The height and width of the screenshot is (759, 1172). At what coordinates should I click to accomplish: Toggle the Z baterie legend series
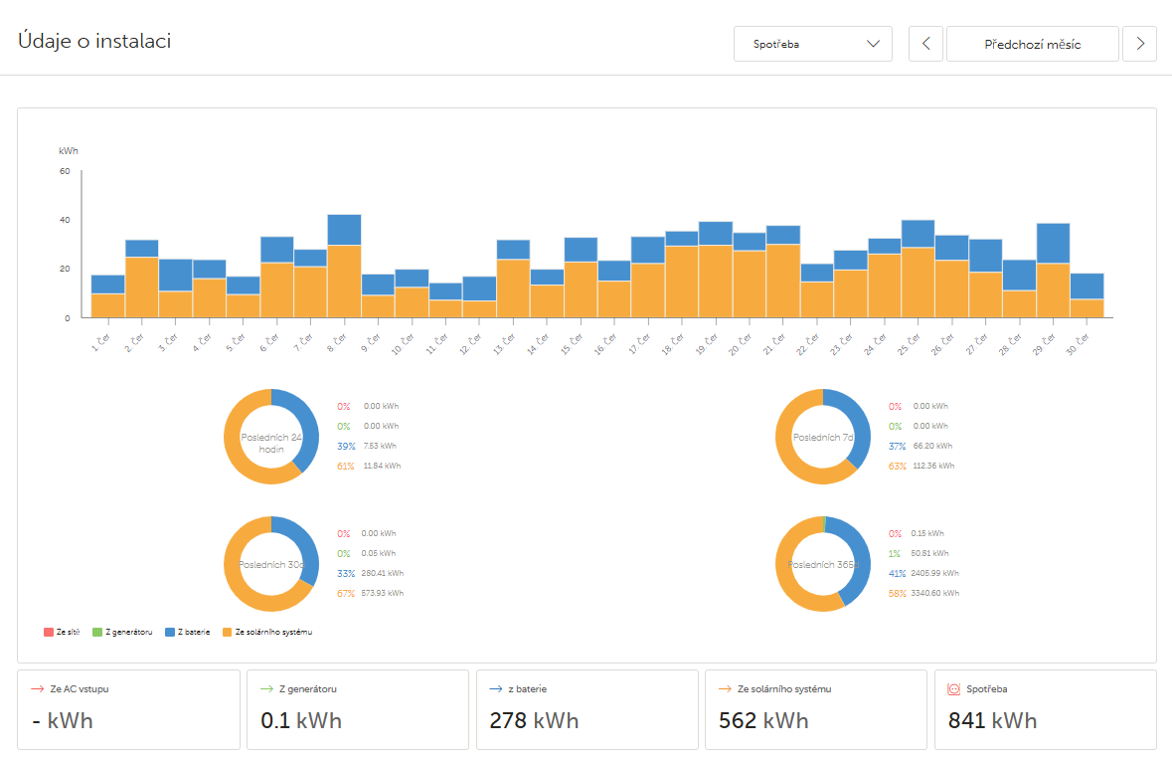tap(188, 632)
